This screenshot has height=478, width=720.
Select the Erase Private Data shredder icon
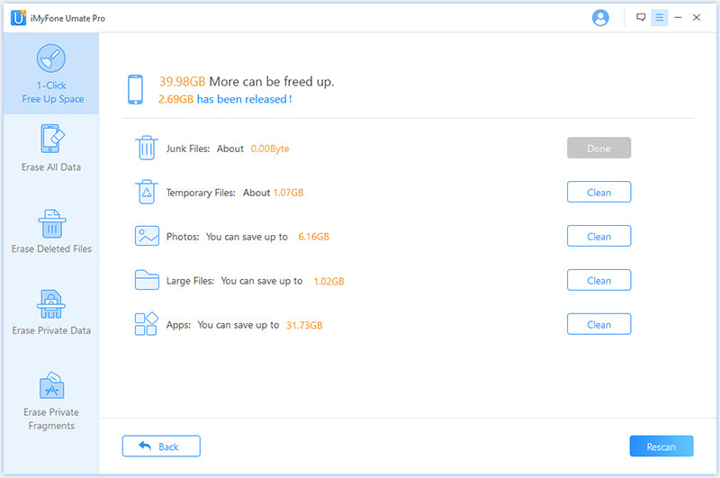(51, 304)
